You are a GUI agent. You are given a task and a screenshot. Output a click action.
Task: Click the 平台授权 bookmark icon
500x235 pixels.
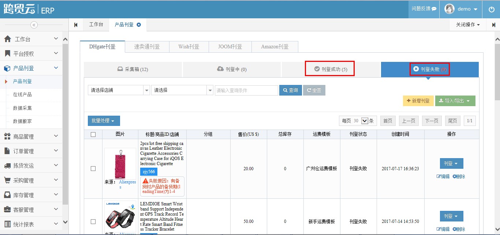click(7, 53)
